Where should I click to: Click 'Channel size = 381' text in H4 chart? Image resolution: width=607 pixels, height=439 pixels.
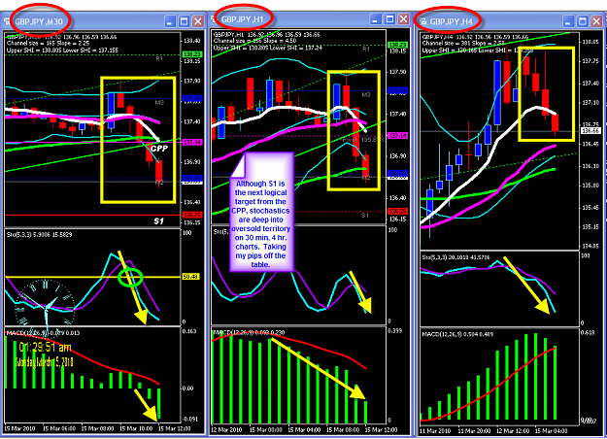coord(446,44)
